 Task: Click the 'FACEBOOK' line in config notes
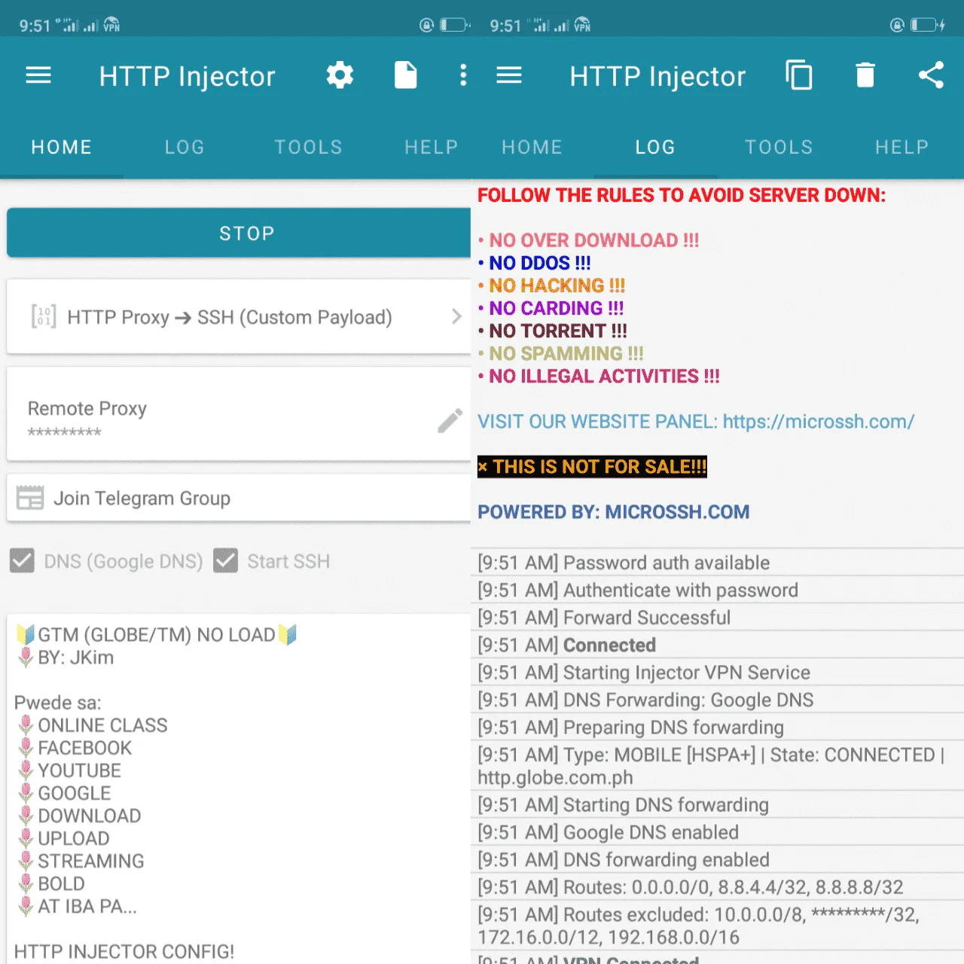75,748
